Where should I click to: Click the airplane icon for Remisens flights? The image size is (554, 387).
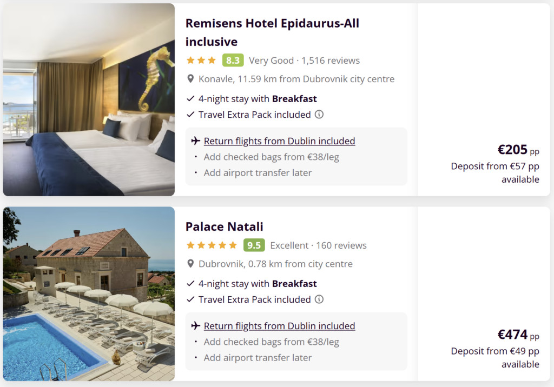(x=195, y=141)
